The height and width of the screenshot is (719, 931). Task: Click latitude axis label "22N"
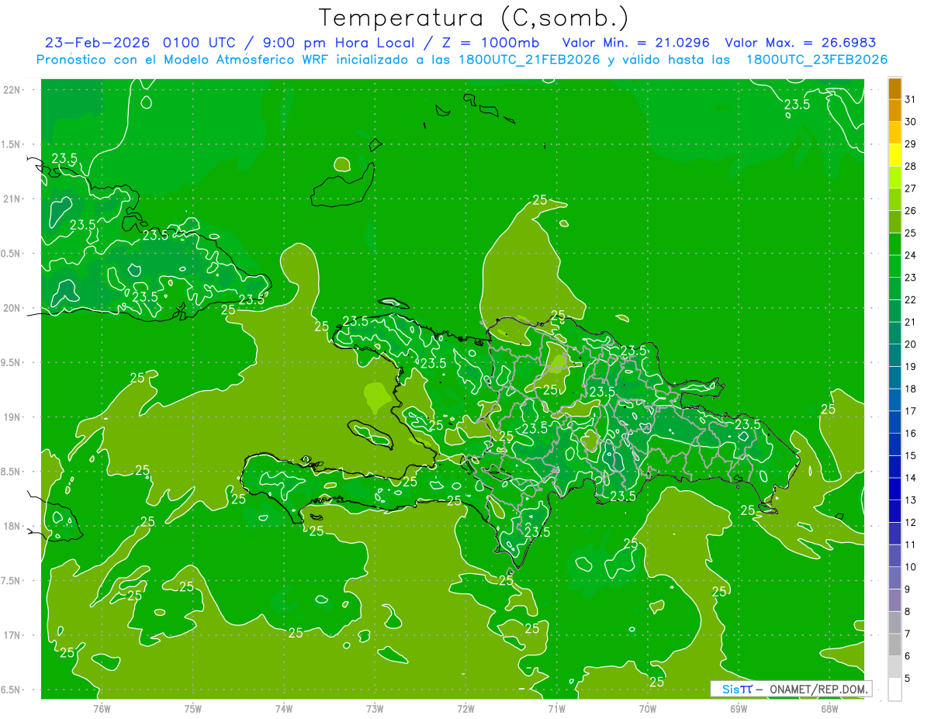point(12,89)
